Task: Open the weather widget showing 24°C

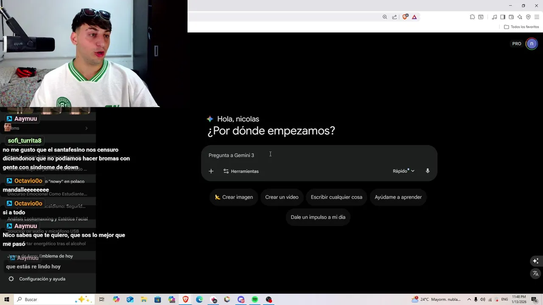Action: (436, 299)
